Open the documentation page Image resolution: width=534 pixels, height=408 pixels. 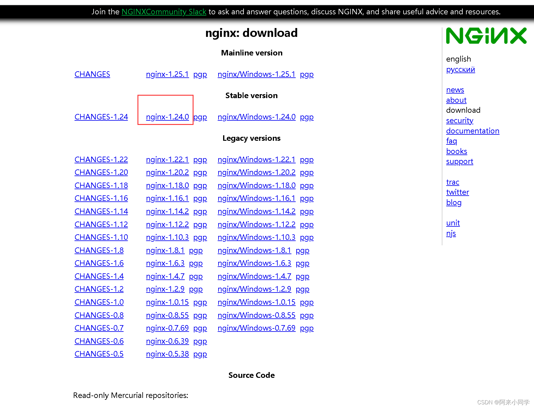[x=473, y=131]
